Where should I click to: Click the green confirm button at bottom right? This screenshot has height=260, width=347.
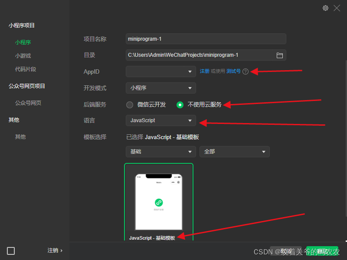(322, 251)
